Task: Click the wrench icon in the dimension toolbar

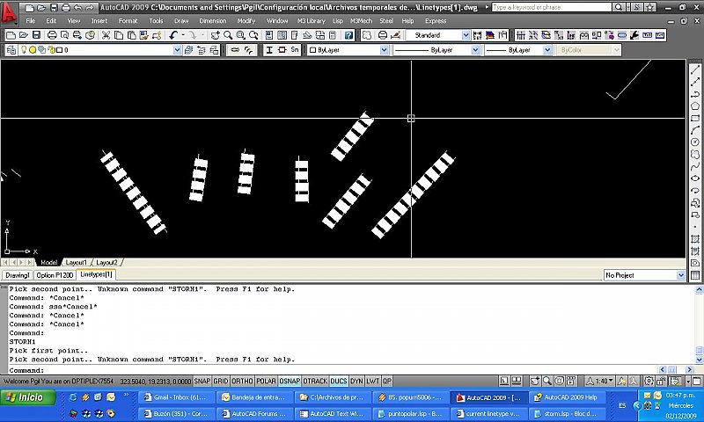Action: [634, 35]
